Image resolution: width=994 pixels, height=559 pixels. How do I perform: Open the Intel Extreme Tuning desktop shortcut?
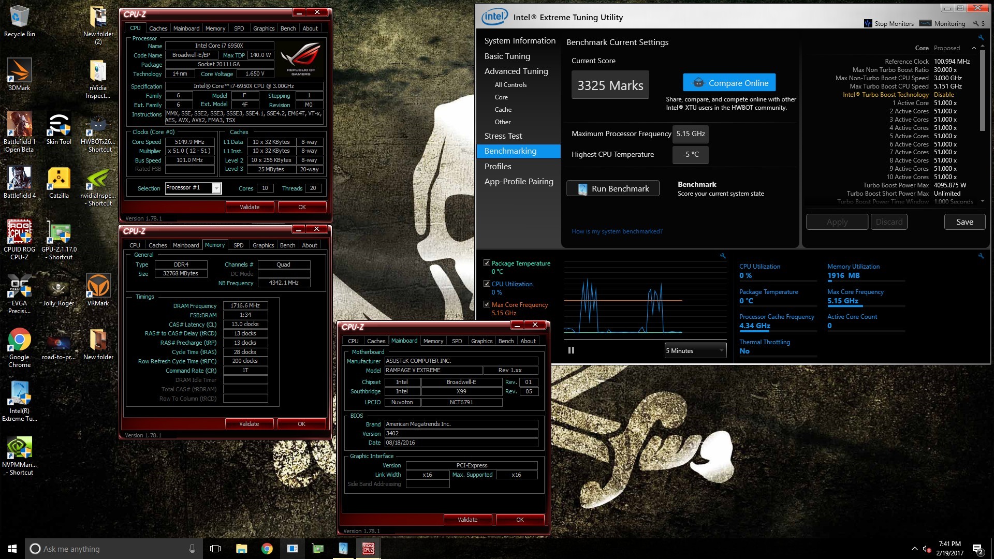coord(19,401)
